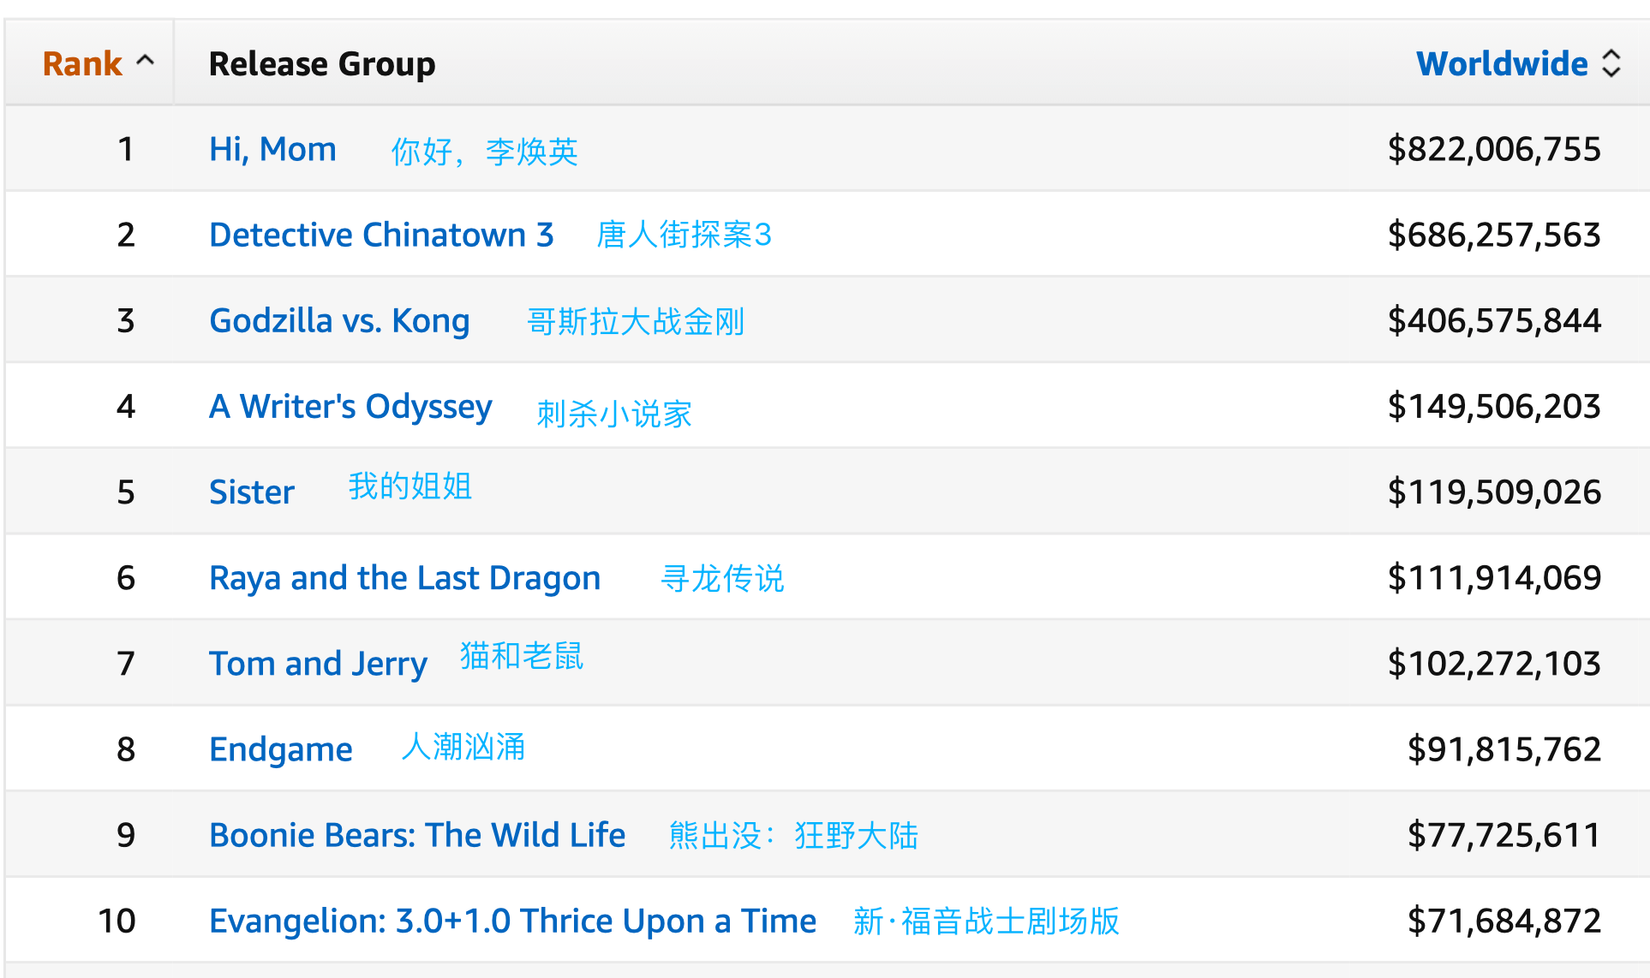
Task: Open Evangelion: 3.0+1.0 Thrice Upon a Time link
Action: (512, 921)
